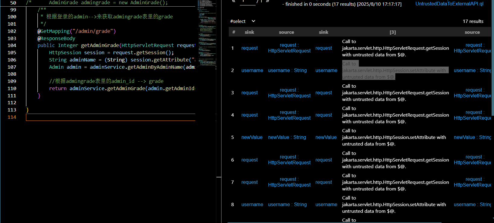Open username : String source in row 2

[x=287, y=71]
